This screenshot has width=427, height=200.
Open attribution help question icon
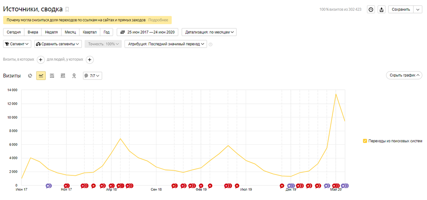tap(211, 45)
